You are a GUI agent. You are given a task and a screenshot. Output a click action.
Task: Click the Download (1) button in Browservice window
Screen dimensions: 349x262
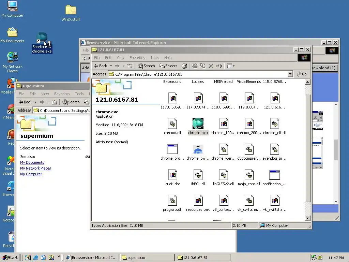tap(324, 68)
